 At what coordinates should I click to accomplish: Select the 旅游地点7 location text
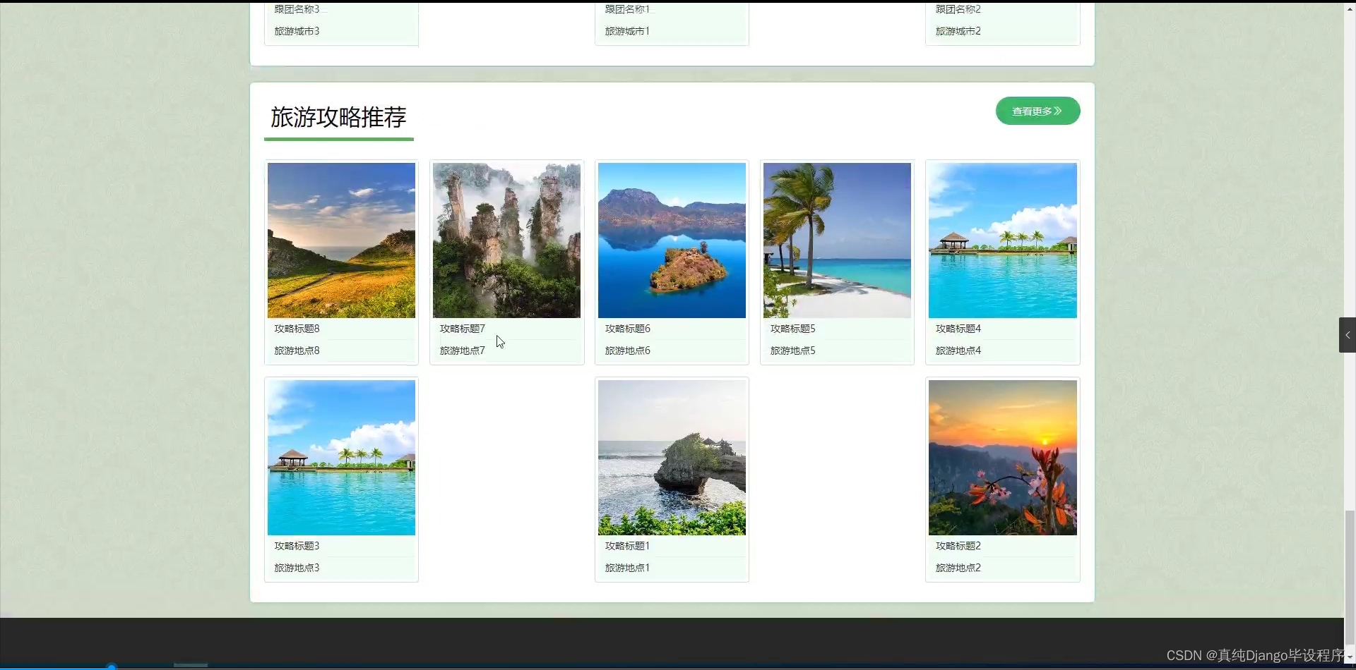tap(462, 351)
